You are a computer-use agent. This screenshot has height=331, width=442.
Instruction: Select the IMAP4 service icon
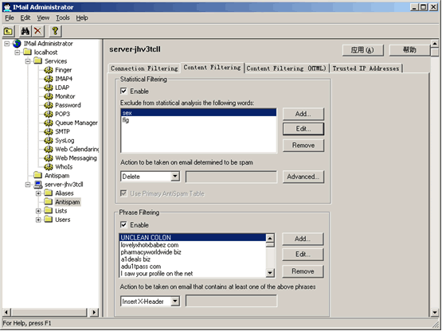click(x=49, y=79)
